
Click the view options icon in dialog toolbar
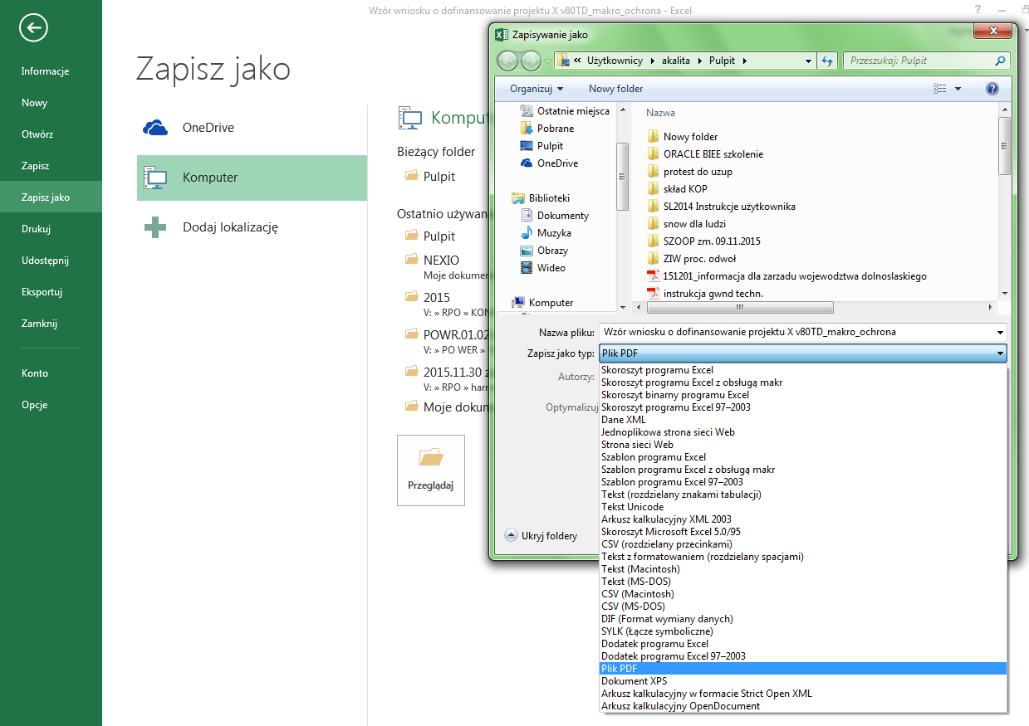(x=940, y=89)
